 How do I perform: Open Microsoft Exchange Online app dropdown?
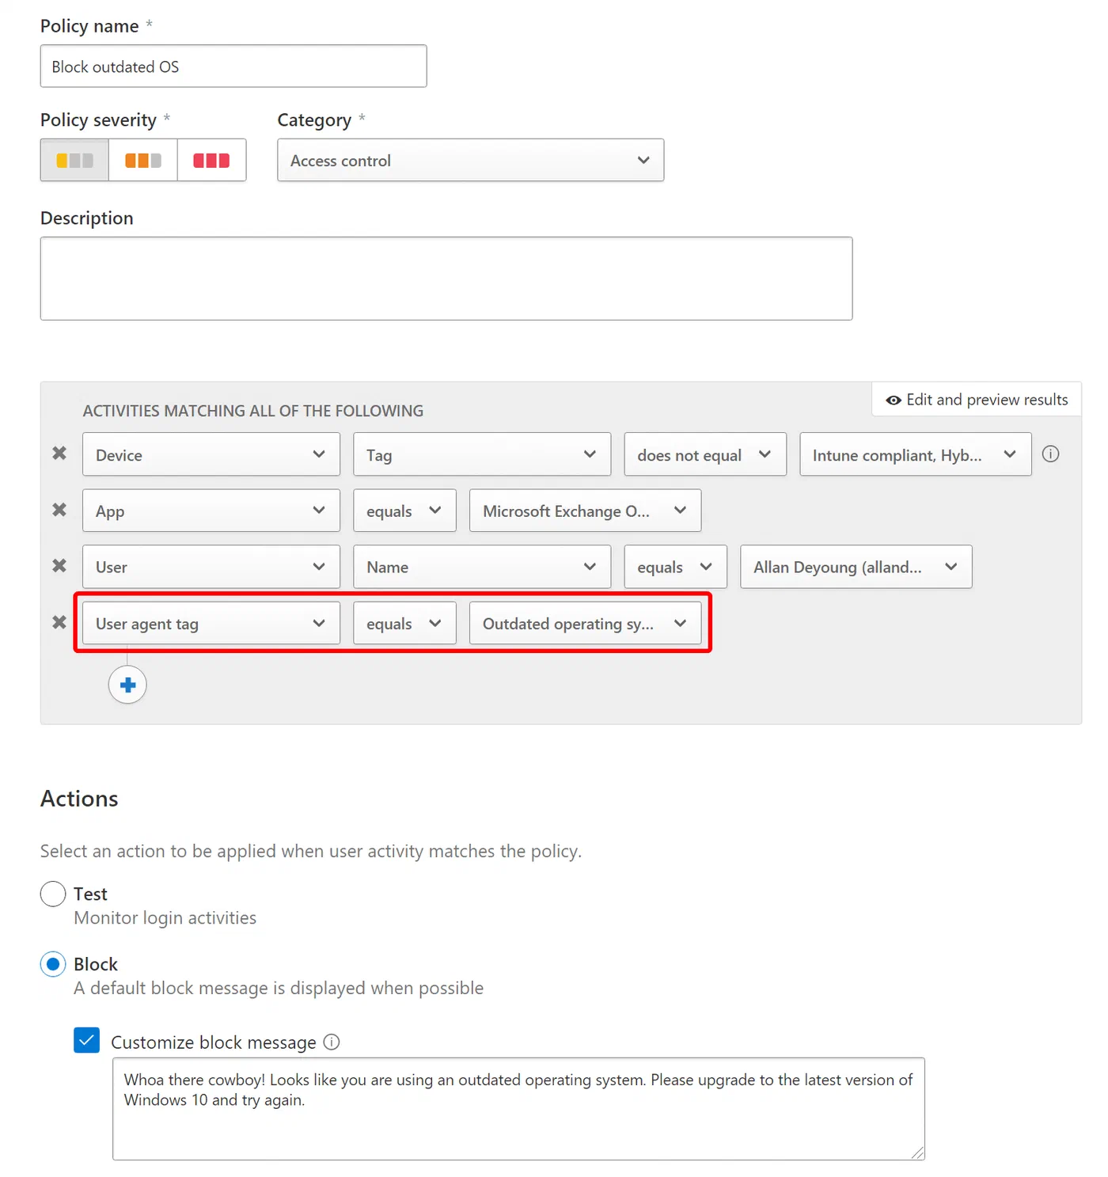[585, 511]
